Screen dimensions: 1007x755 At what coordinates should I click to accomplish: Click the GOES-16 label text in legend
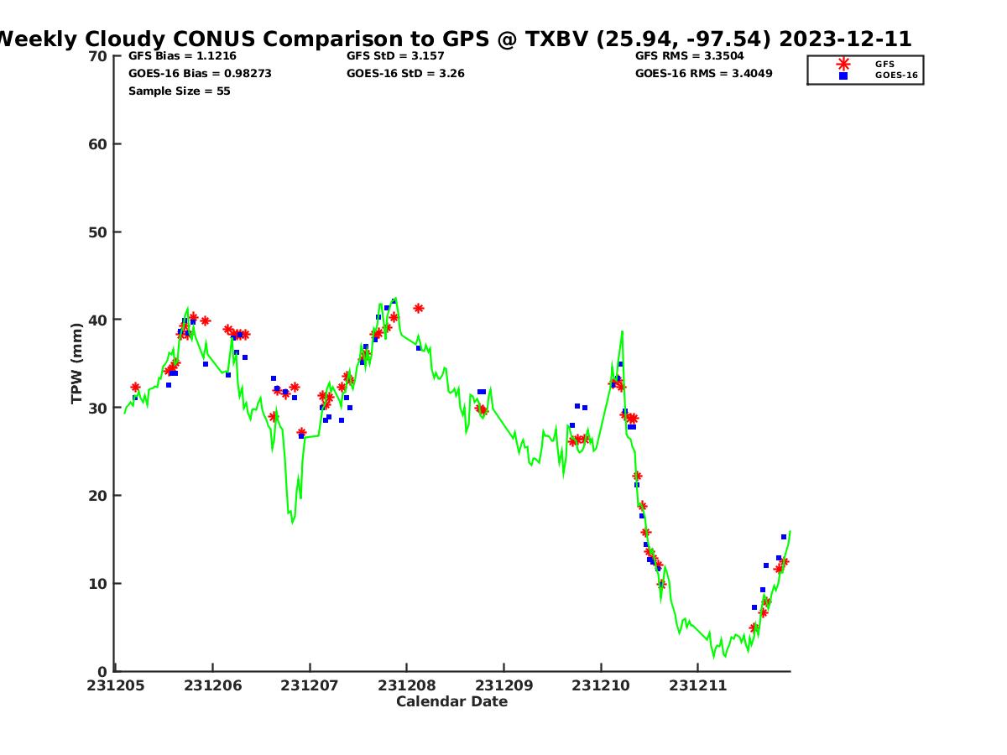896,75
